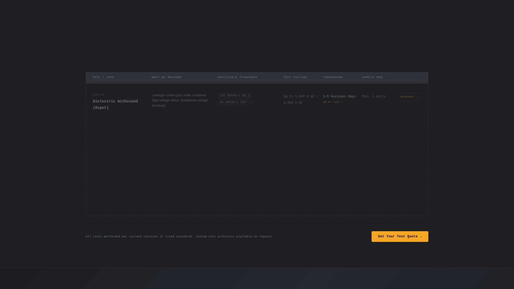Click the Request button for Dielectric Withstand
The height and width of the screenshot is (289, 514).
click(x=409, y=97)
